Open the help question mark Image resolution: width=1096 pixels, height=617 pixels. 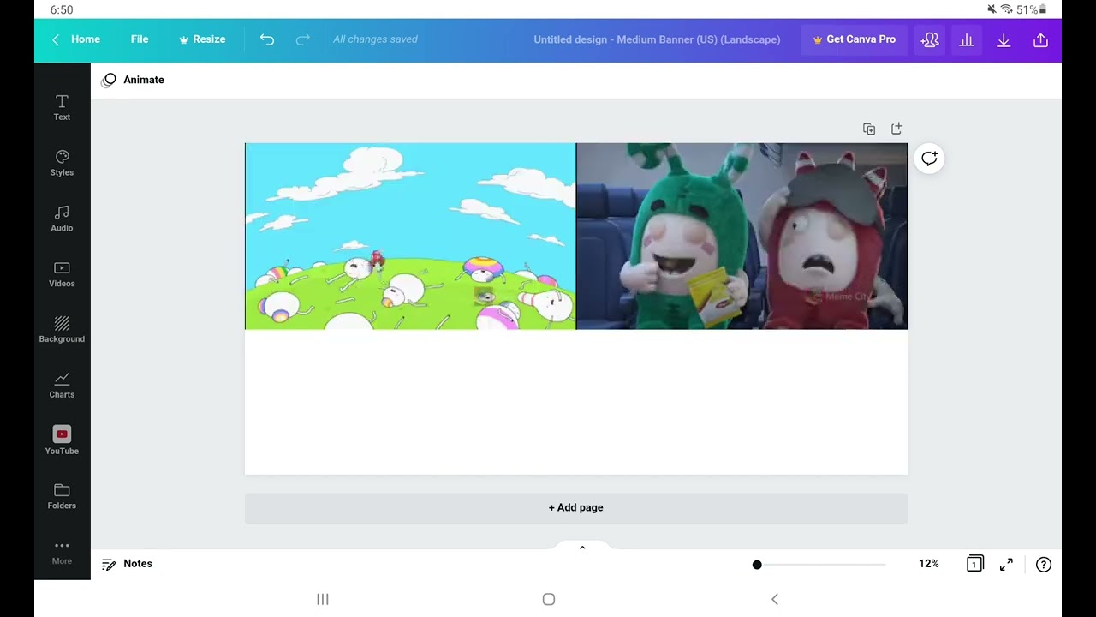[x=1044, y=564]
